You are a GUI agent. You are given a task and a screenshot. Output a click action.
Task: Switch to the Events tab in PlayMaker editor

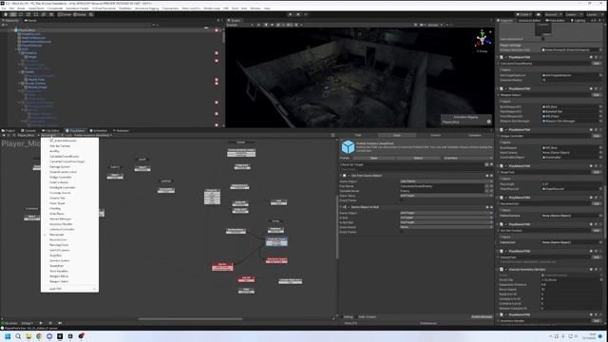(435, 135)
